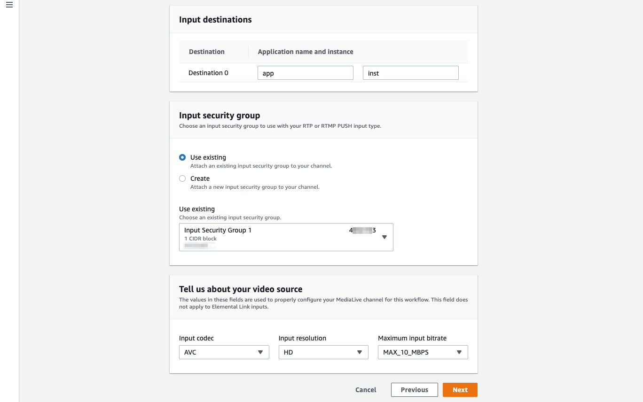This screenshot has height=402, width=643.
Task: Click the Destination column header
Action: pos(207,52)
